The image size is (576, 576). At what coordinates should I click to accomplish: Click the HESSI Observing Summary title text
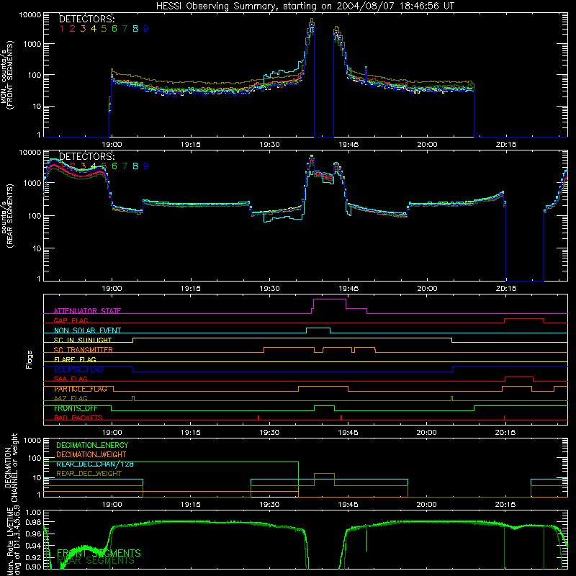coord(305,6)
